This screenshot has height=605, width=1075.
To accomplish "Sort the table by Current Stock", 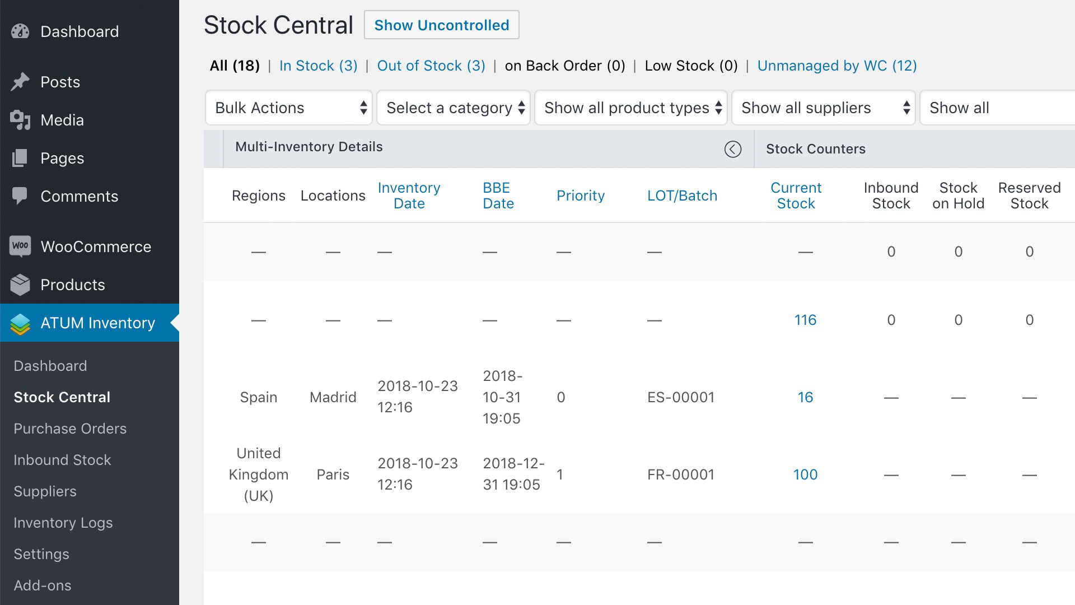I will [x=796, y=196].
